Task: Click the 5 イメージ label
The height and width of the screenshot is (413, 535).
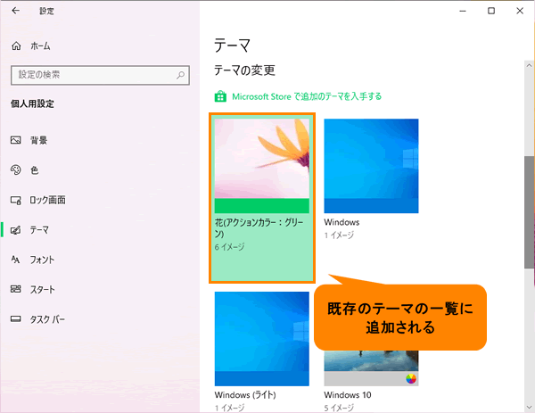Action: pyautogui.click(x=339, y=408)
